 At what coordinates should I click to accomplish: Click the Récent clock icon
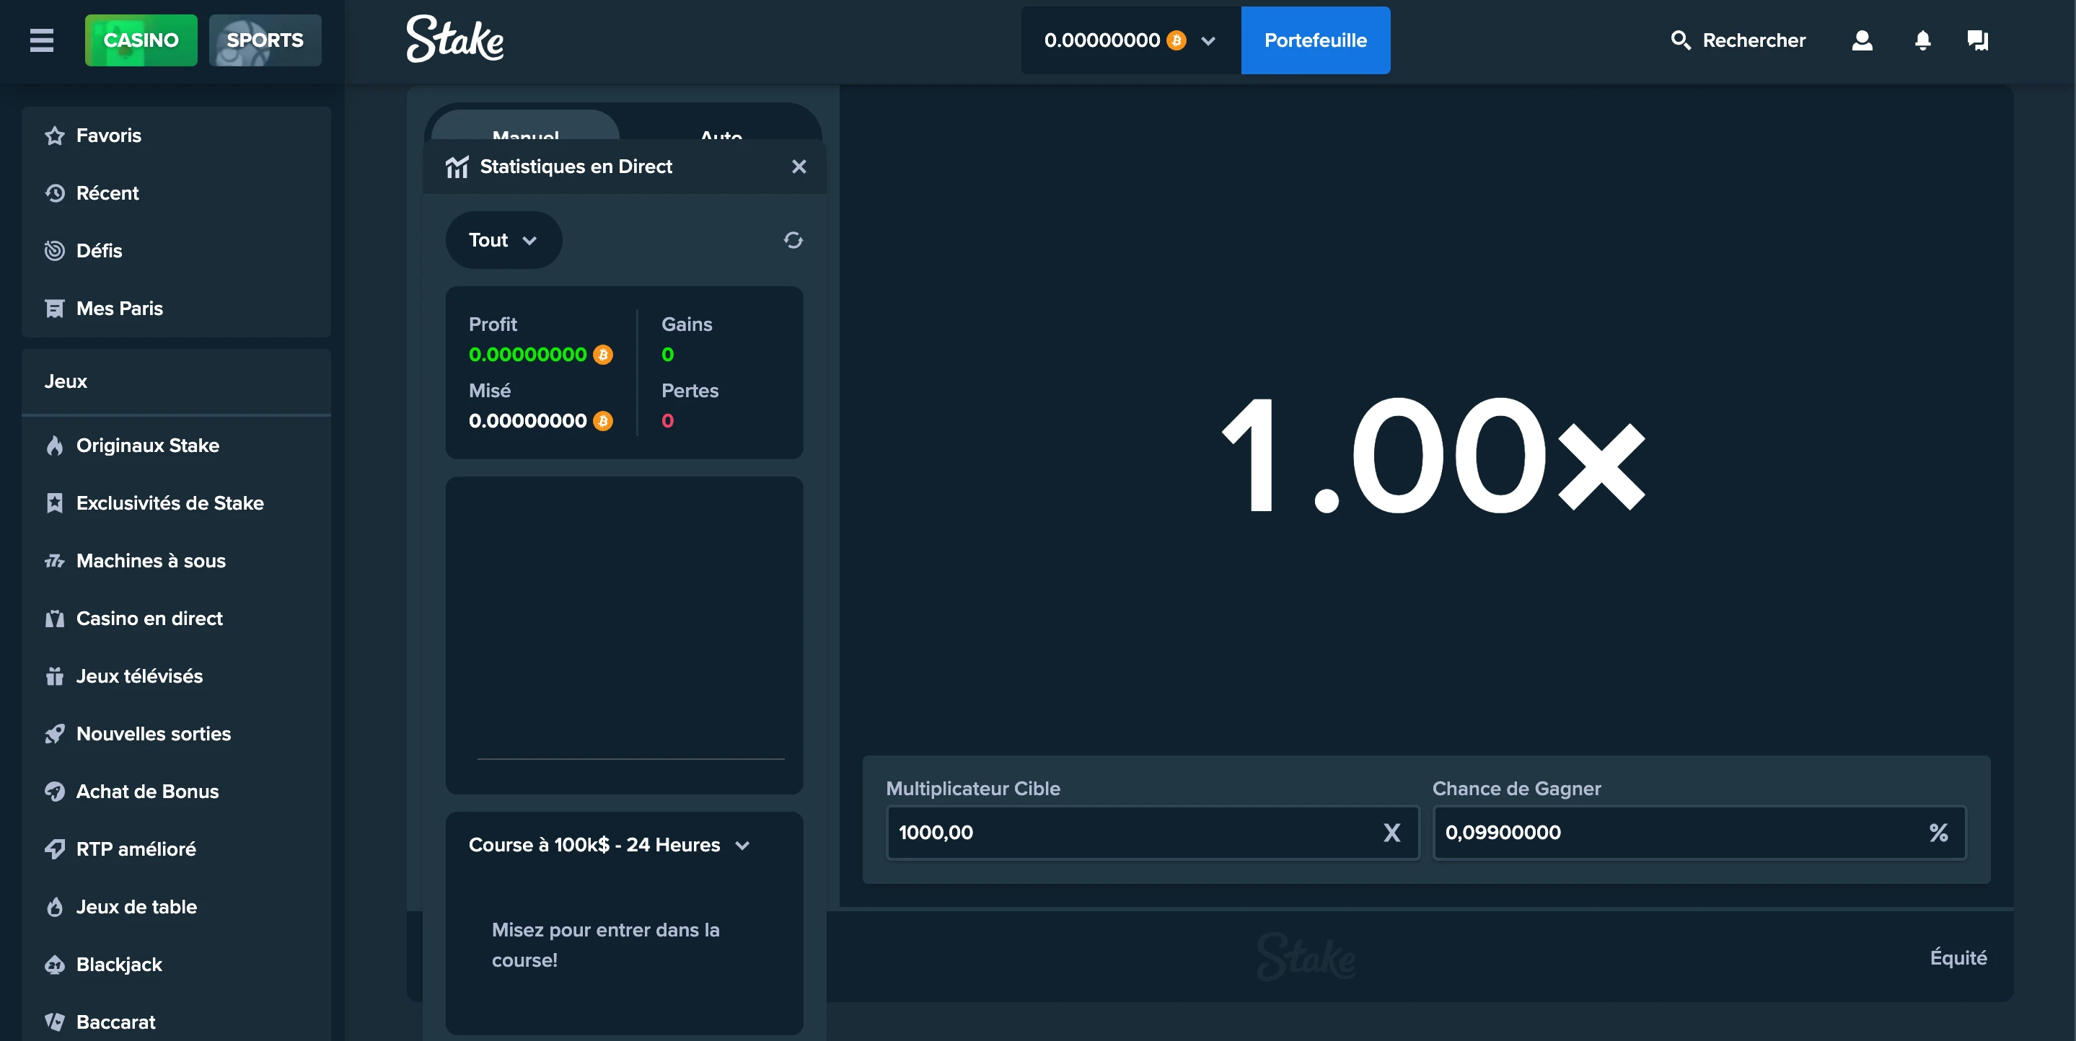55,193
